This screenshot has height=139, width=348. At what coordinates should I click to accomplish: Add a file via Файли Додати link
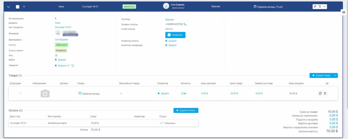[x=60, y=60]
